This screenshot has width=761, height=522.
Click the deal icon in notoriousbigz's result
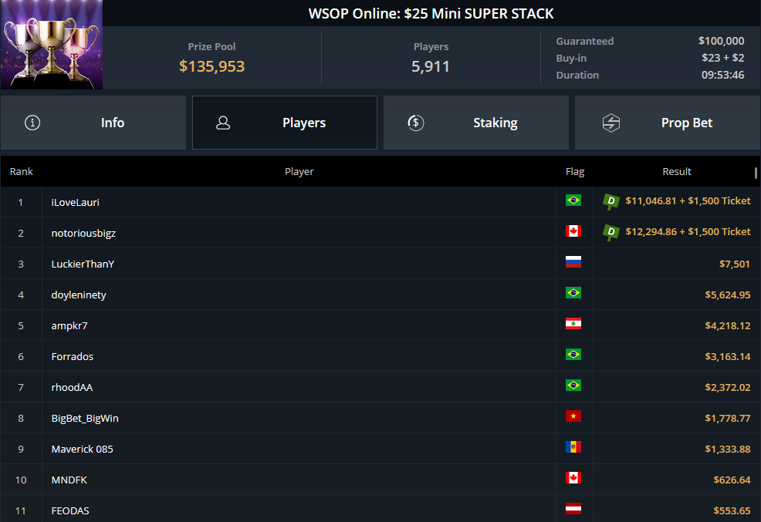[x=611, y=232]
